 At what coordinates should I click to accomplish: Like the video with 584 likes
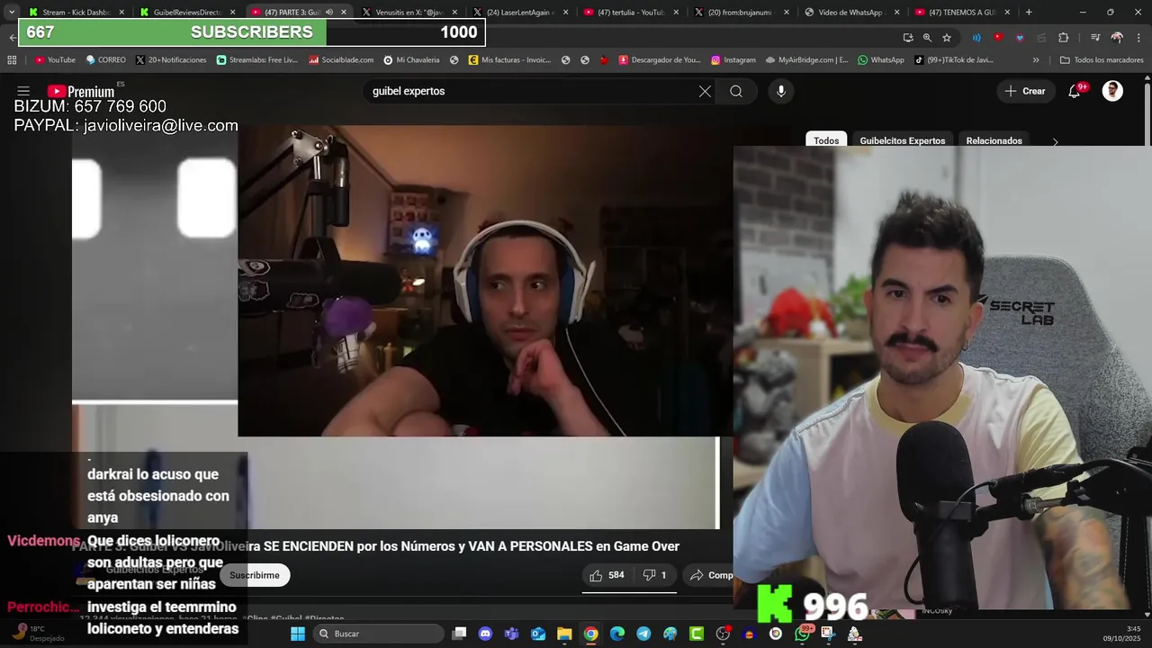607,575
